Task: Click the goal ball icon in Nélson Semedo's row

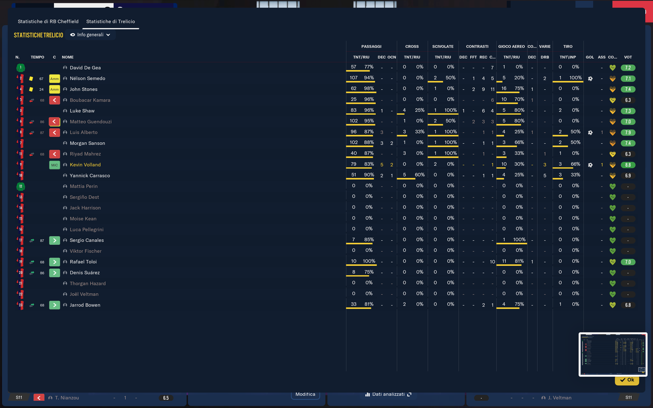Action: pos(590,79)
